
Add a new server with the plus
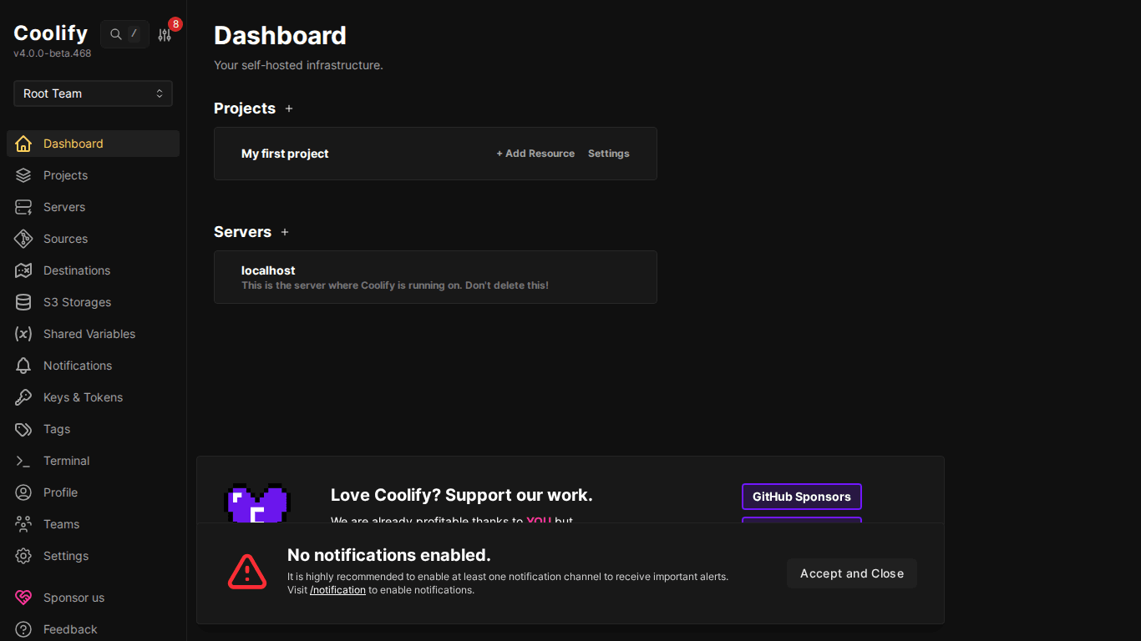pos(285,232)
